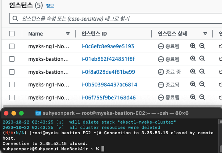
Task: Open instance link i-01eb862f424851f8f
Action: (108, 59)
